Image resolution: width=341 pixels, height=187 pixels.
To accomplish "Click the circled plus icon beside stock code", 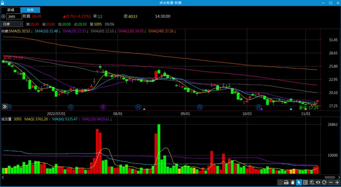I will point(3,16).
